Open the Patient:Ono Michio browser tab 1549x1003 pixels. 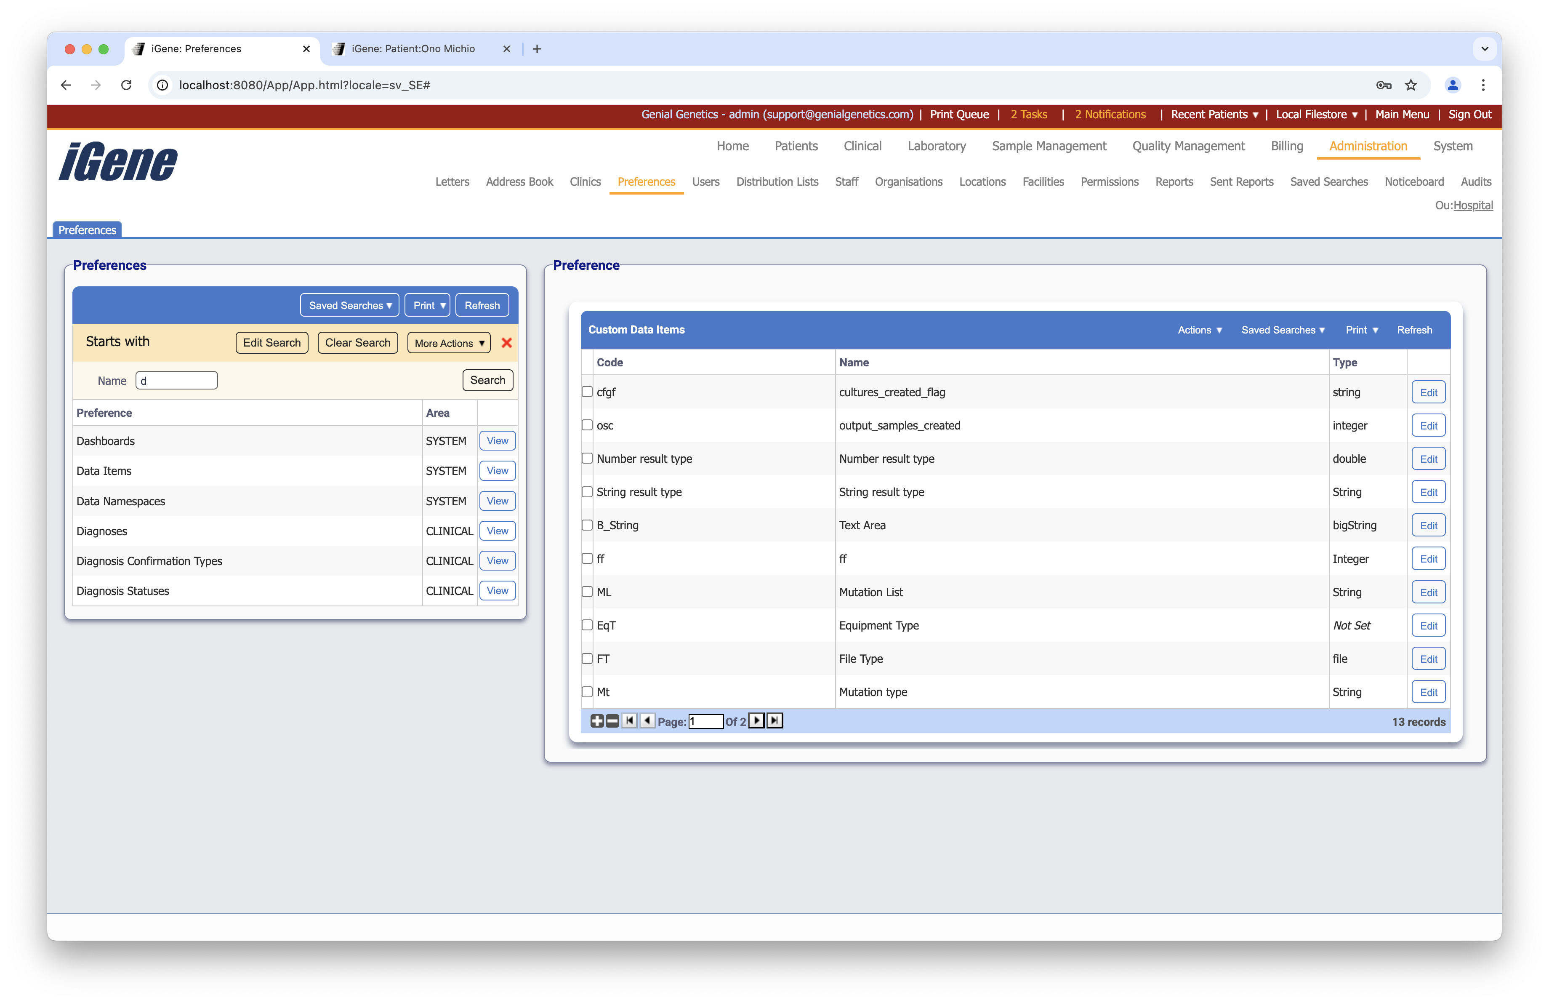(413, 49)
